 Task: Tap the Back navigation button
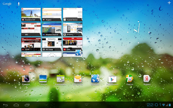coord(5,105)
